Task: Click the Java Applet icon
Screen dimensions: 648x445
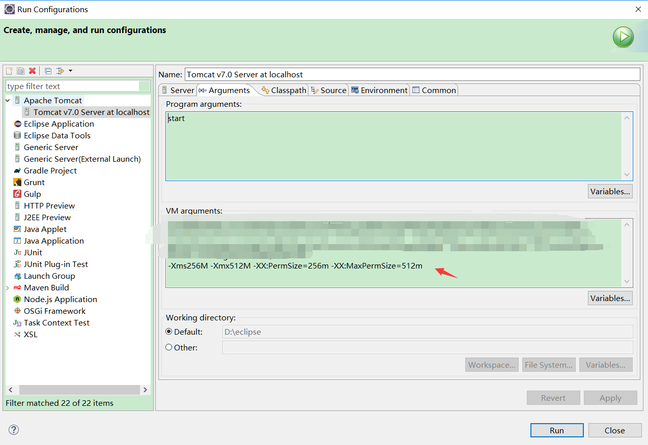Action: 17,229
